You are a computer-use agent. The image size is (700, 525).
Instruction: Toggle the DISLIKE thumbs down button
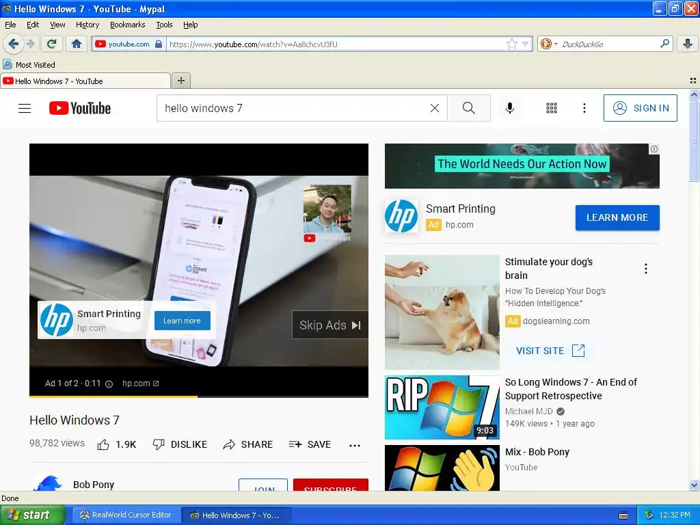click(180, 444)
